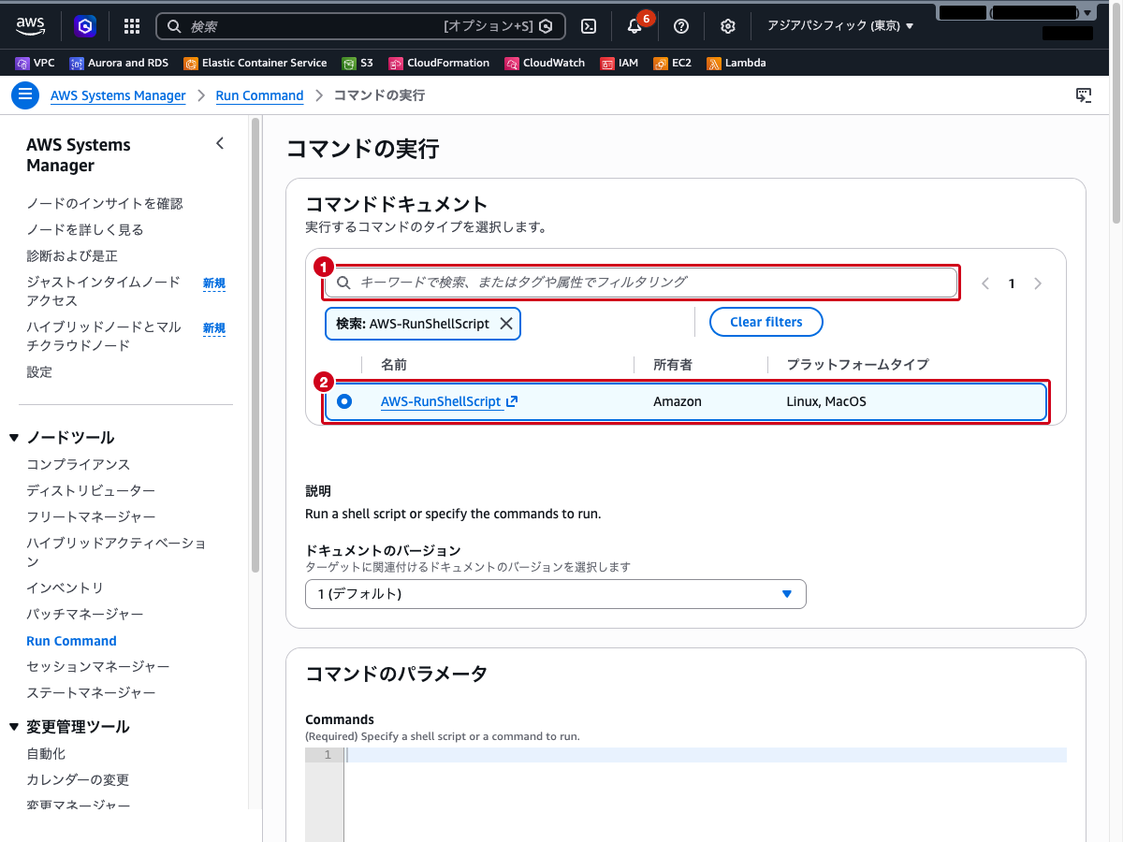Focus the top AWS search field
Viewport: 1123px width, 842px height.
click(x=360, y=26)
